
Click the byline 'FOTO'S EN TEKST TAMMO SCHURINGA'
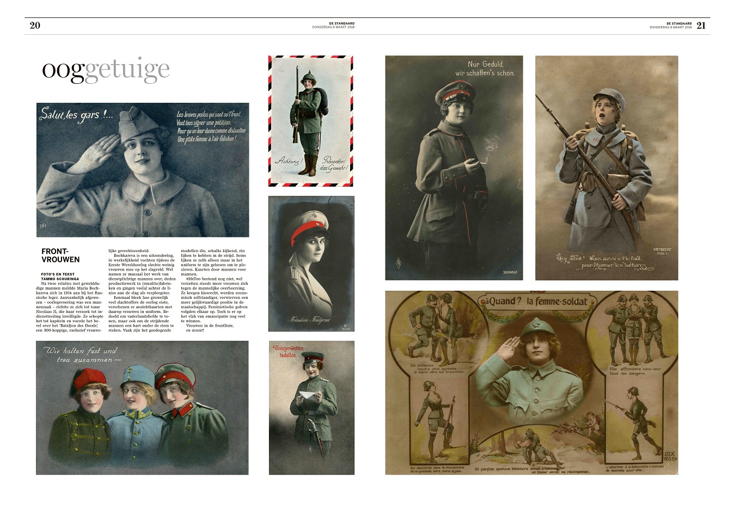(x=60, y=277)
